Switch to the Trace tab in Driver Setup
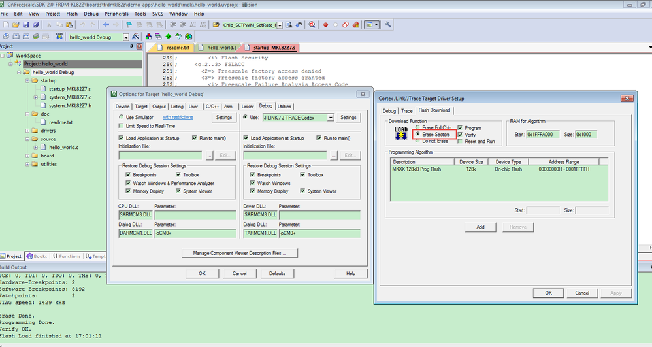 point(406,111)
